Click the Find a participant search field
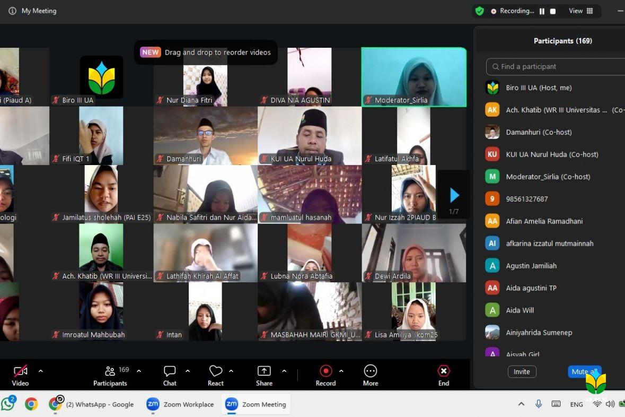The width and height of the screenshot is (625, 417). [x=557, y=66]
